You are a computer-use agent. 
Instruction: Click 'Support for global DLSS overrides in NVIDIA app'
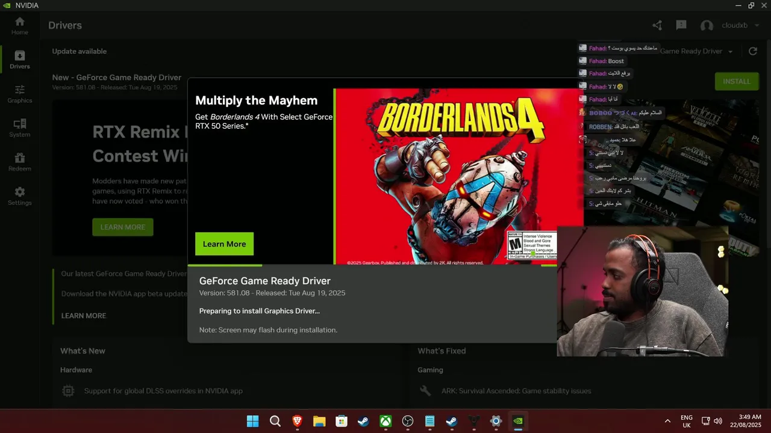point(163,391)
